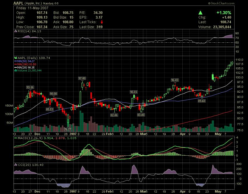Click the green up-arrow change indicator

click(200, 12)
